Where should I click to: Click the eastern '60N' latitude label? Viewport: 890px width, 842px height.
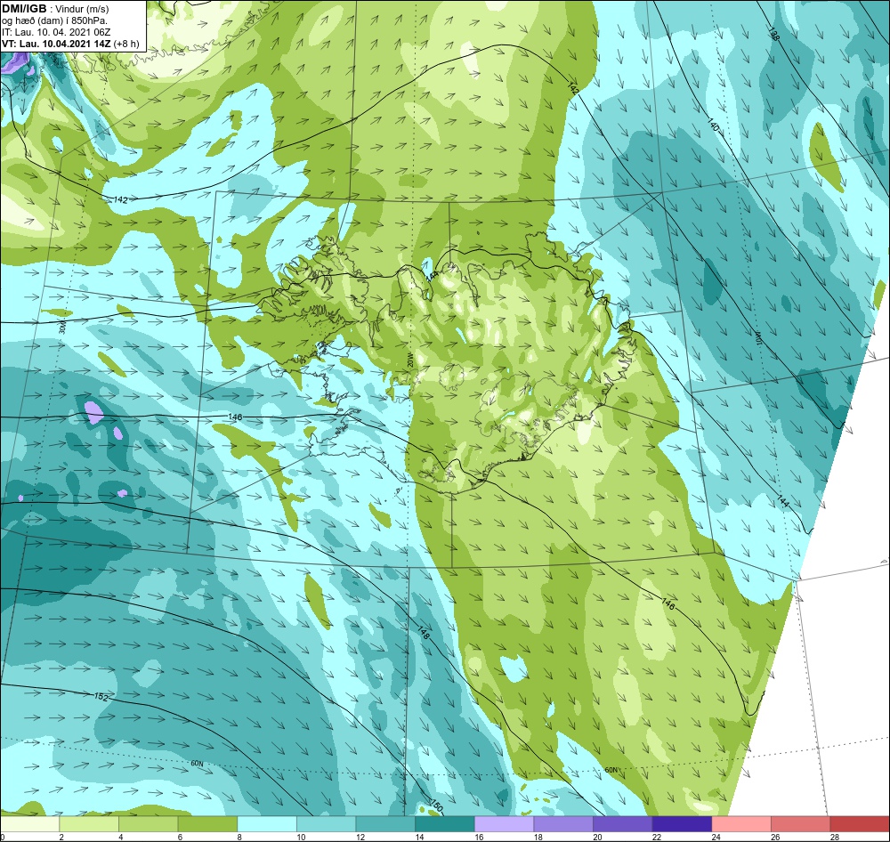611,770
